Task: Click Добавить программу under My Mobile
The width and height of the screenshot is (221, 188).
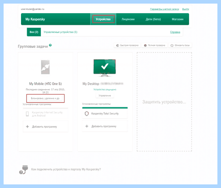Action: (46, 127)
